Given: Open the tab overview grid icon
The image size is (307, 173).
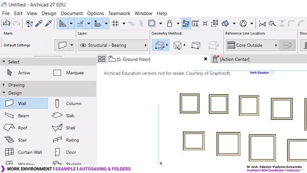Looking at the screenshot, I should pyautogui.click(x=102, y=59).
